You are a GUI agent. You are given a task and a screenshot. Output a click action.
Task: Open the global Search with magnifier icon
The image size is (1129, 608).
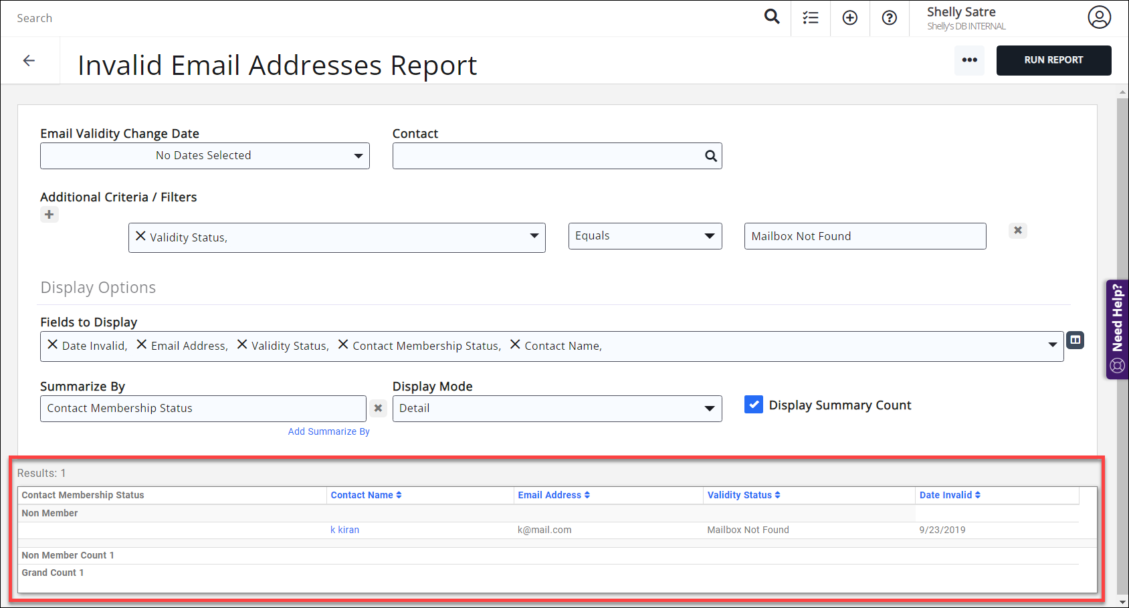coord(771,17)
